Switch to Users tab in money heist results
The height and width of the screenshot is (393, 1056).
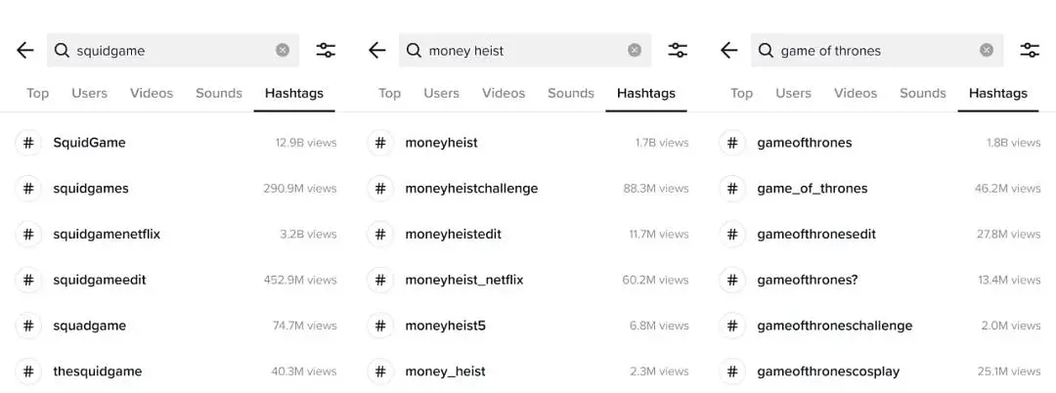(x=442, y=94)
